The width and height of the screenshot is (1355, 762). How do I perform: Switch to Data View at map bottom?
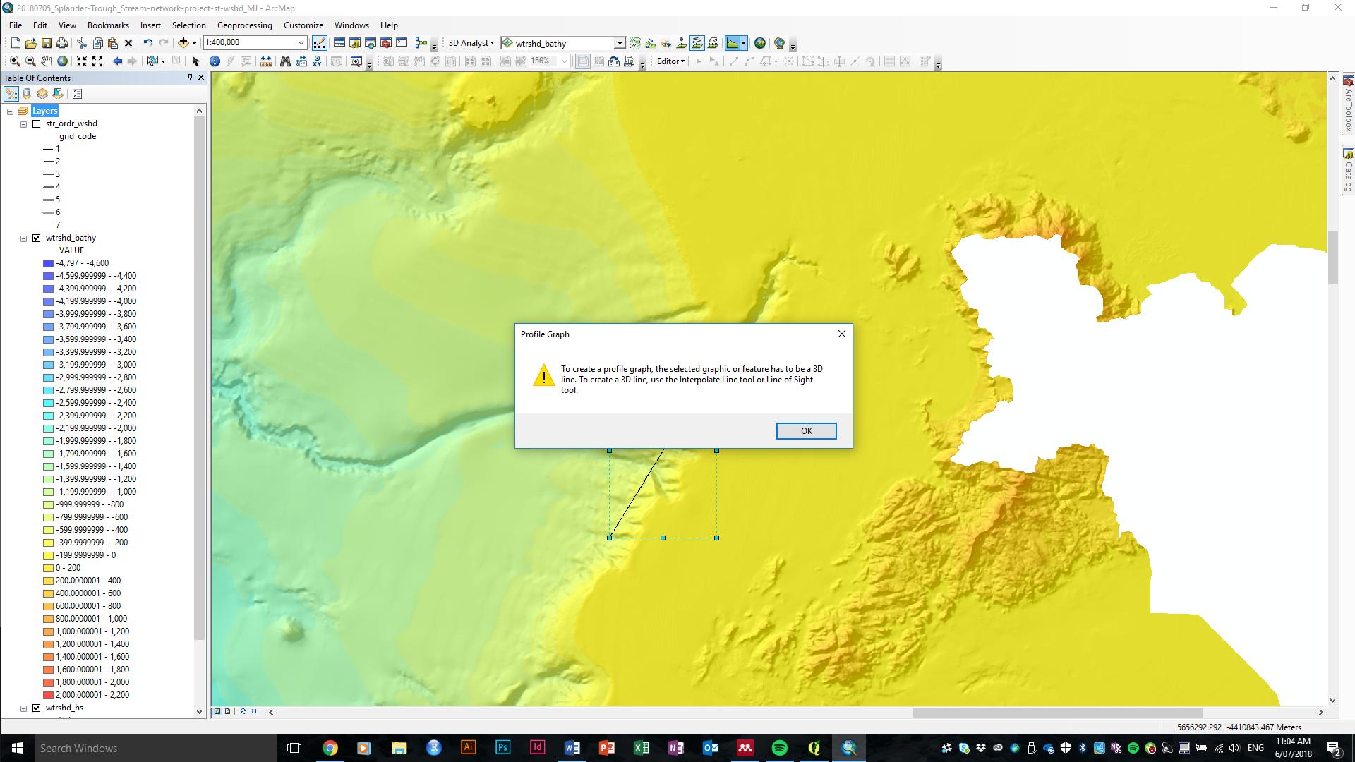(217, 711)
